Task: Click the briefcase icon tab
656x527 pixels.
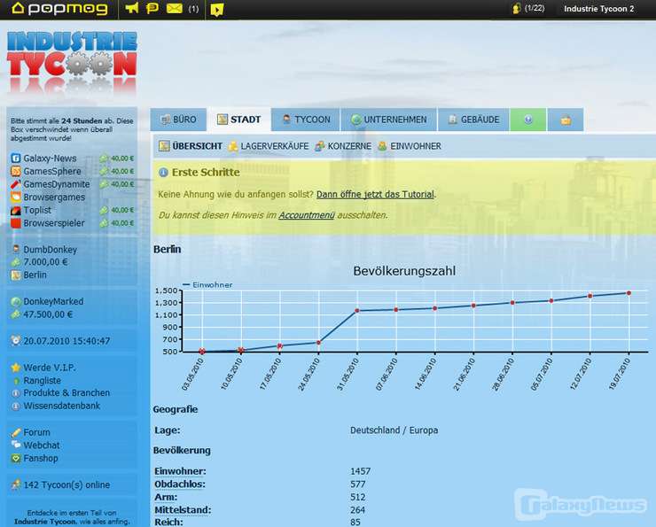Action: click(566, 120)
